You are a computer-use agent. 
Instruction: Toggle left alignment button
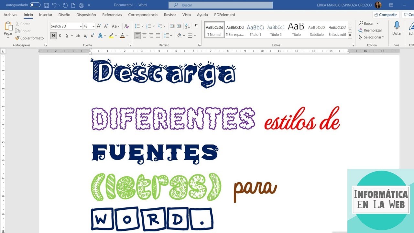(x=137, y=36)
